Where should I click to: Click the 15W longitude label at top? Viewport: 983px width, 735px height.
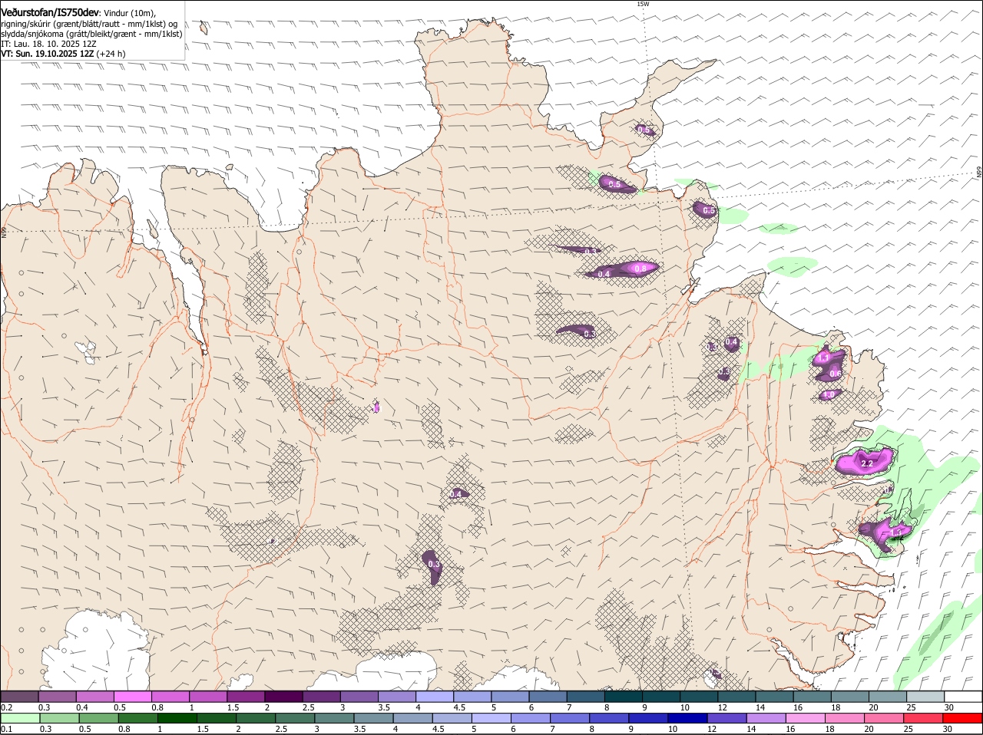[x=643, y=4]
